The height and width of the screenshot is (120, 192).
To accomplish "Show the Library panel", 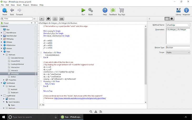I will click(x=178, y=12).
